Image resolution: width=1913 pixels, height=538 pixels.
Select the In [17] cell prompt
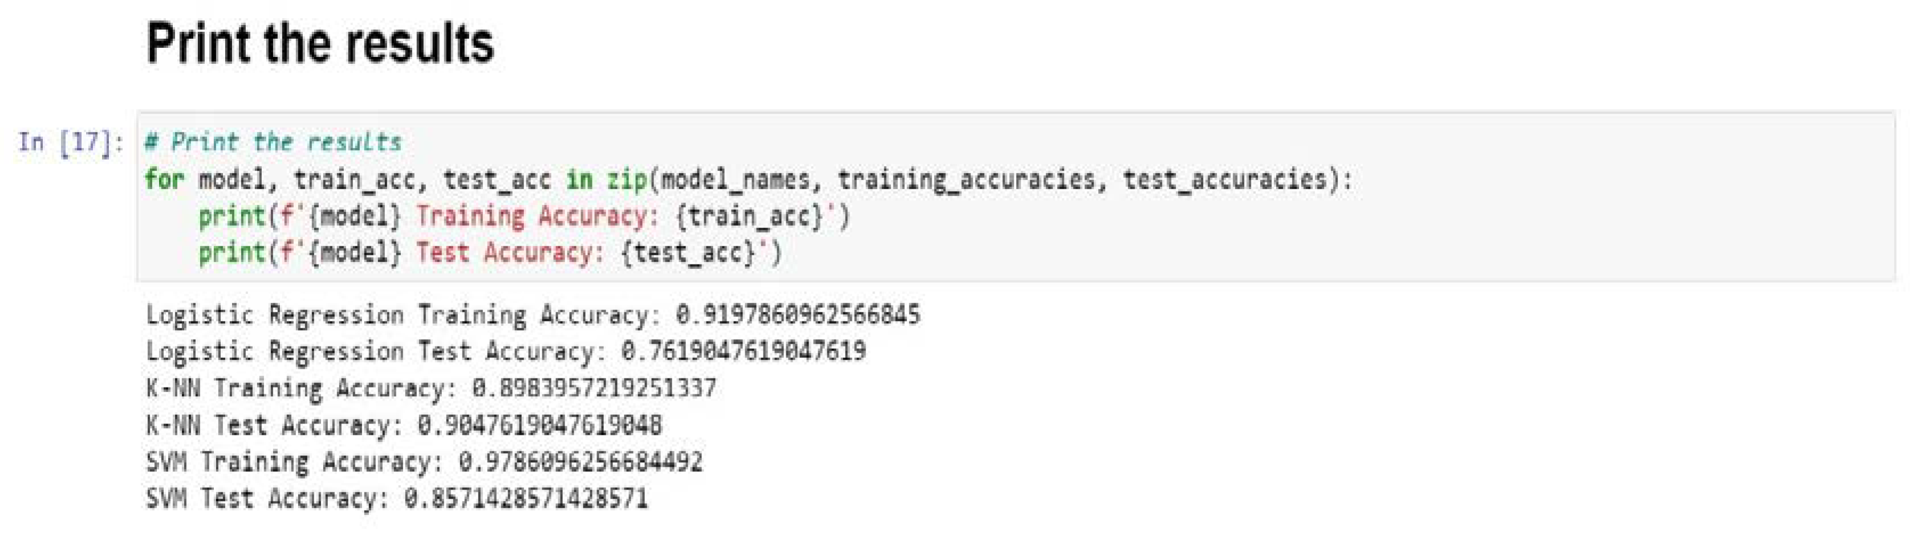pos(71,141)
